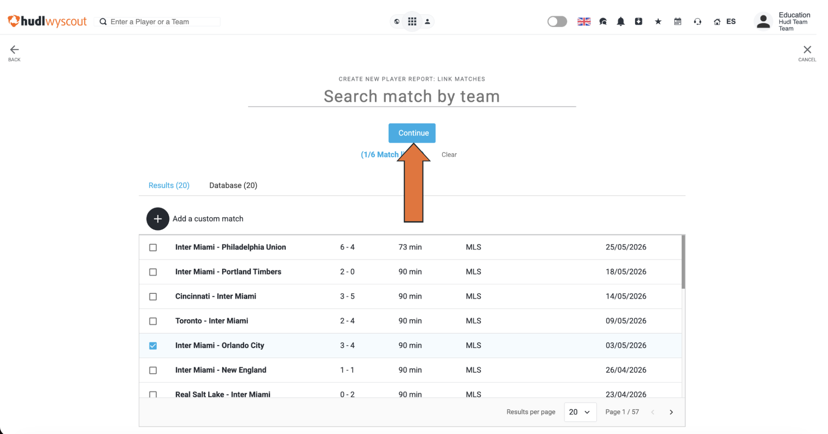Open favorites star icon
The image size is (828, 434).
(658, 21)
